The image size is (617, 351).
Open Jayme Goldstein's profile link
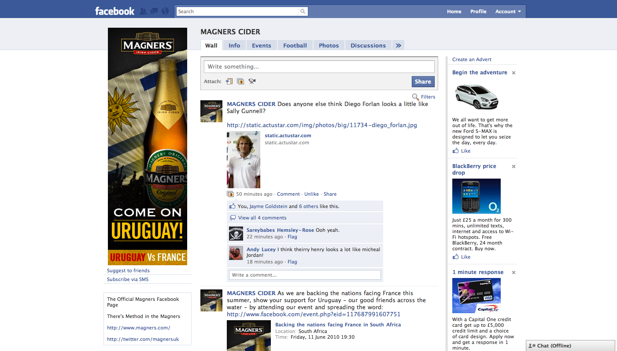pos(268,206)
